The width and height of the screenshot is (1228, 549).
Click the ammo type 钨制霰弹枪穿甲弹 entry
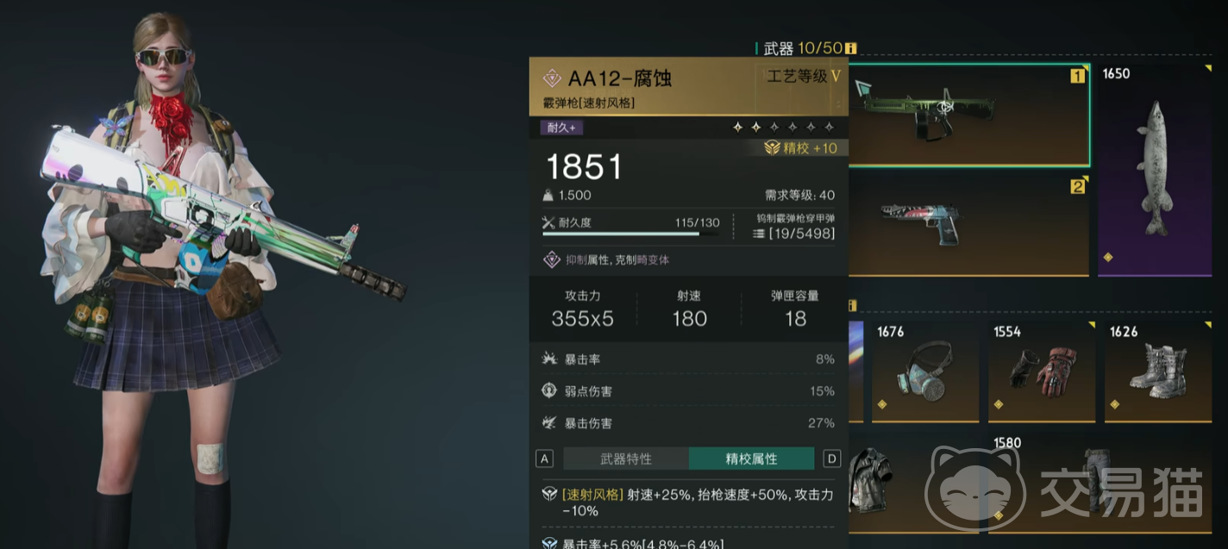tap(793, 226)
